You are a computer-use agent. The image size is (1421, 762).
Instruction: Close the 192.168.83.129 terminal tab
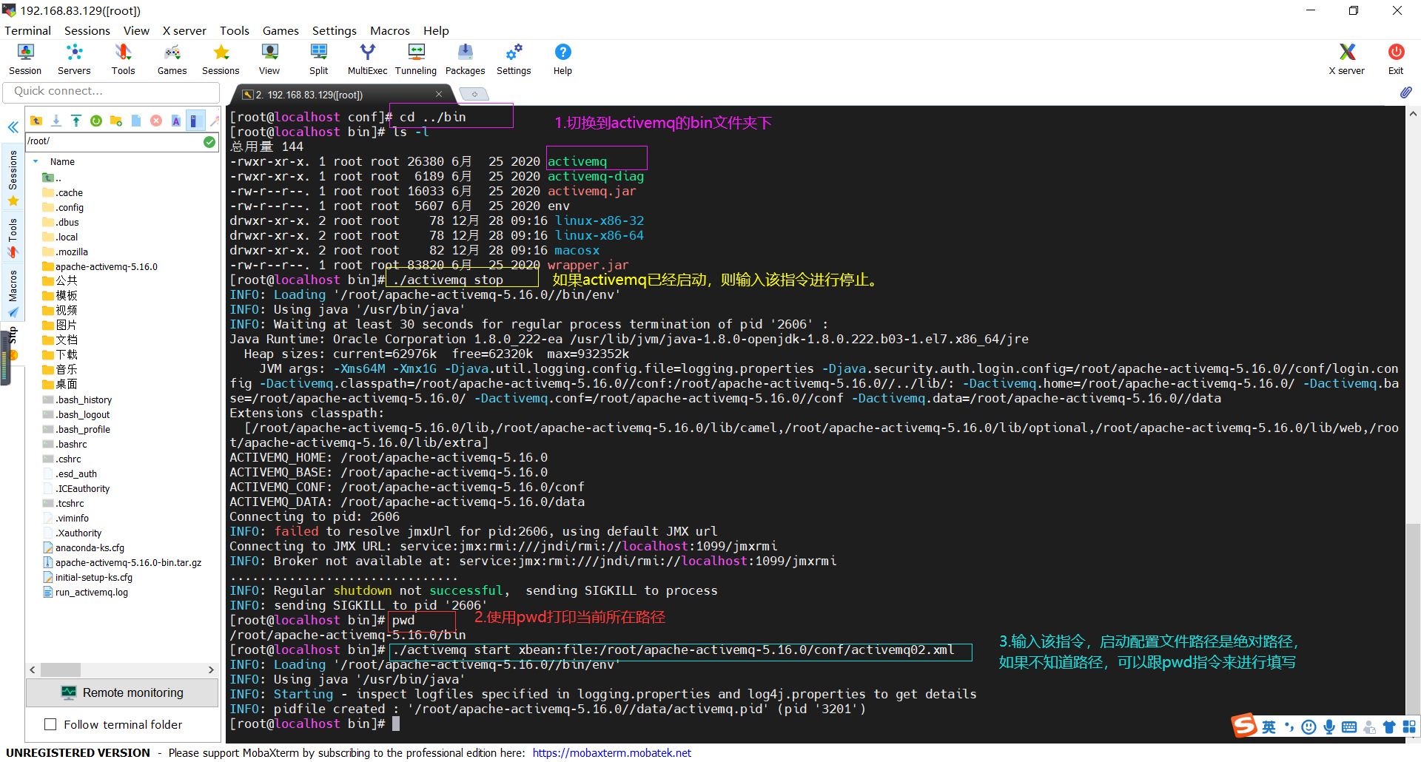pyautogui.click(x=439, y=94)
